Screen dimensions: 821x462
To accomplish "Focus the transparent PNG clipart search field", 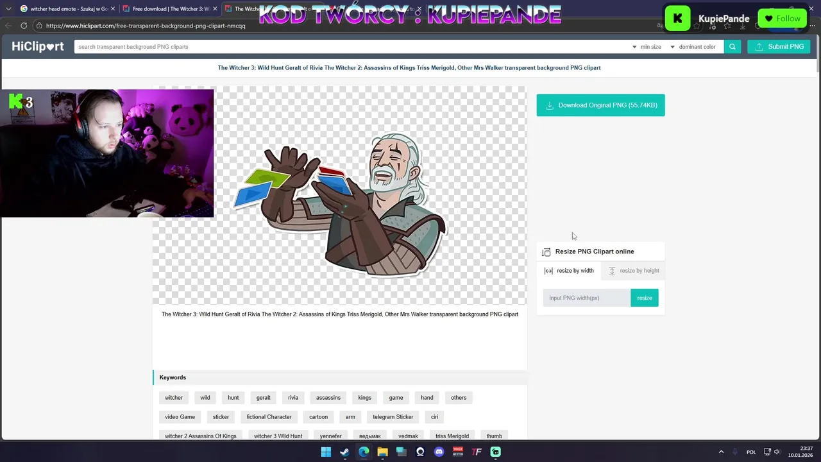I will 351,47.
